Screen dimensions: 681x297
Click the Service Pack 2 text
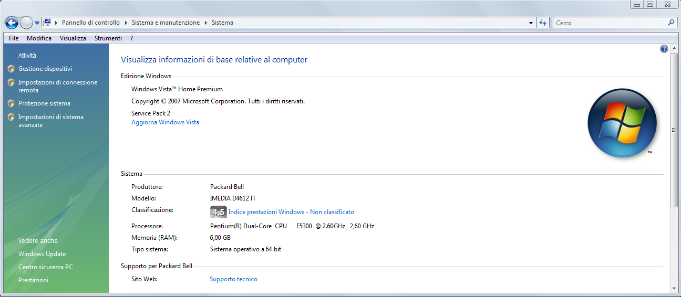point(151,113)
